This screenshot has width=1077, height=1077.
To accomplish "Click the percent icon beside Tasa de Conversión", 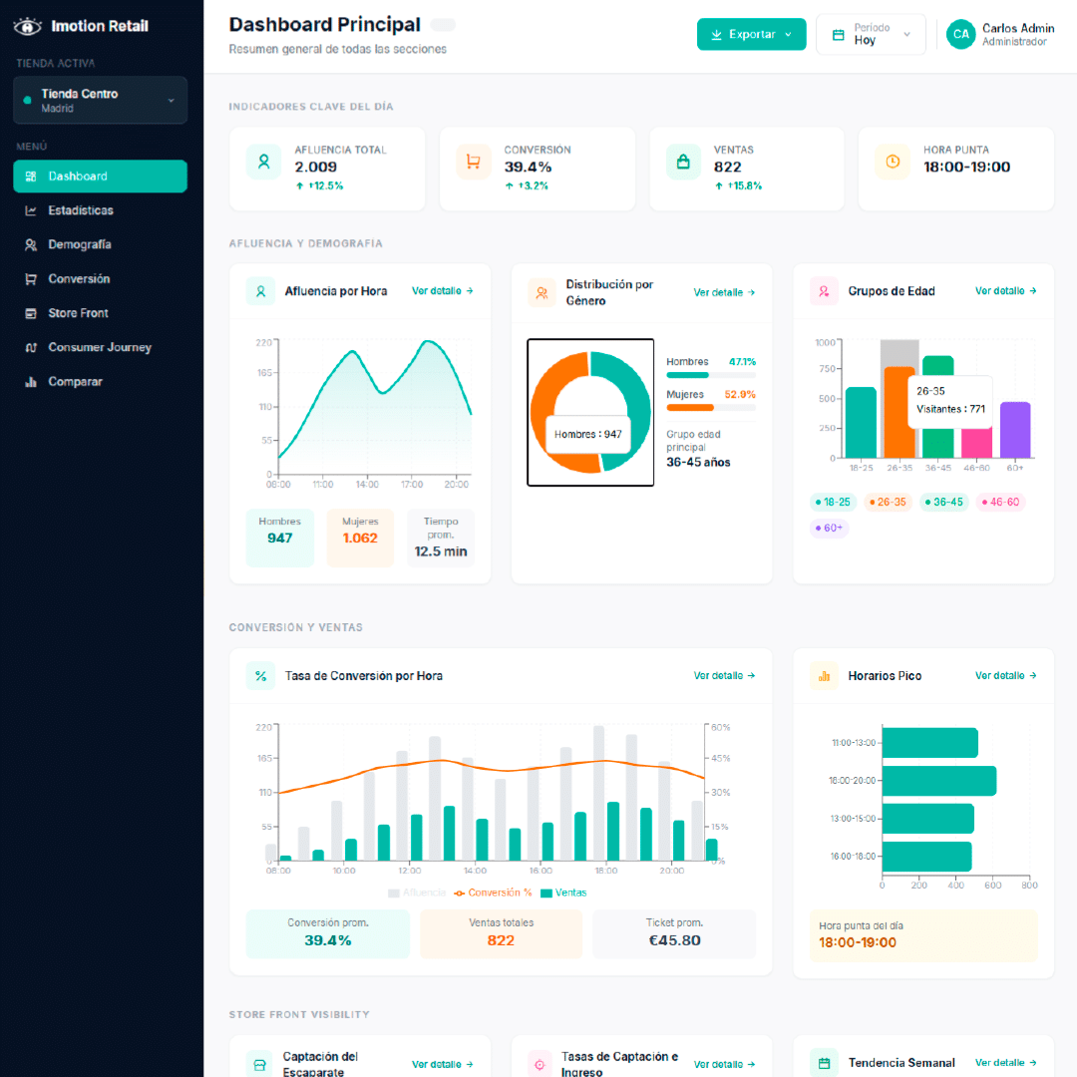I will (261, 676).
